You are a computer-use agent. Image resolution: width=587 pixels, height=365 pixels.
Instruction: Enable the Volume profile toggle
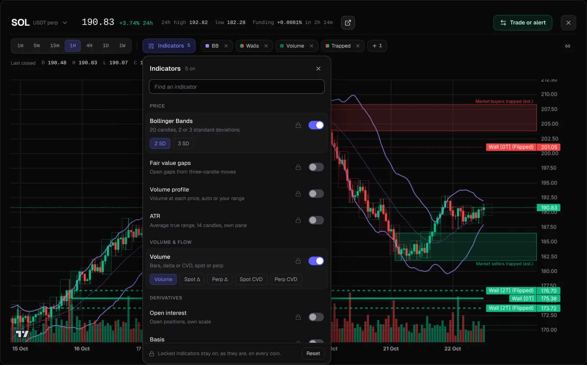point(316,193)
